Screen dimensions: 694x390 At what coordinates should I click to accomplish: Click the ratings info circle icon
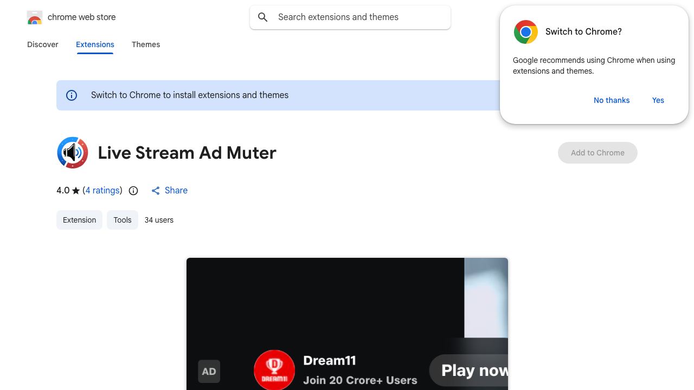133,191
